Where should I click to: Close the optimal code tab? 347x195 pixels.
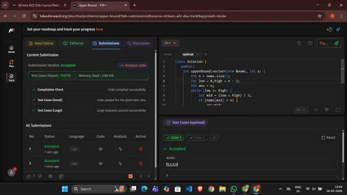coord(197,54)
